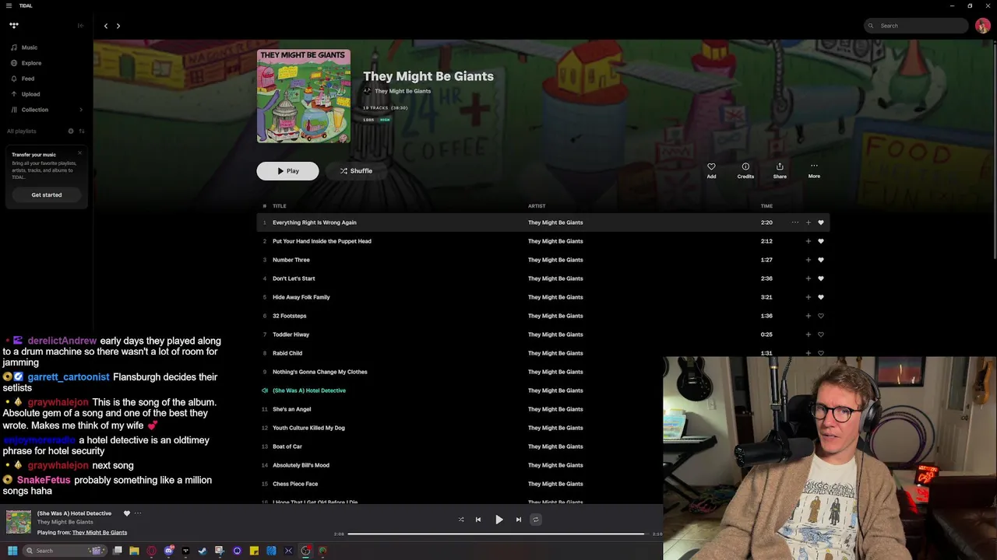Image resolution: width=997 pixels, height=560 pixels.
Task: Play the album with Play button
Action: coord(287,171)
